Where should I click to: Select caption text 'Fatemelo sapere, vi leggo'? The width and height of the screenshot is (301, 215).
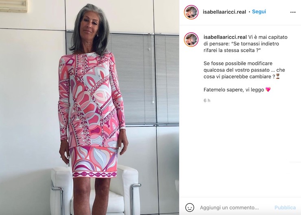(234, 90)
